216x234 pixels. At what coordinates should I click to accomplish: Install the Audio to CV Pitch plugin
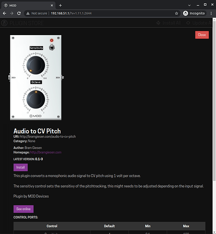click(x=21, y=168)
